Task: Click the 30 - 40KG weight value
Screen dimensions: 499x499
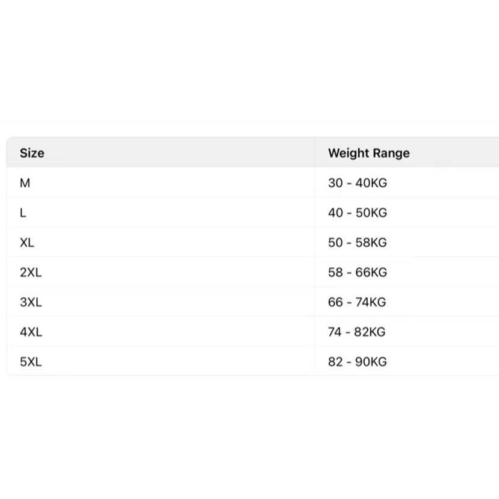Action: 357,183
